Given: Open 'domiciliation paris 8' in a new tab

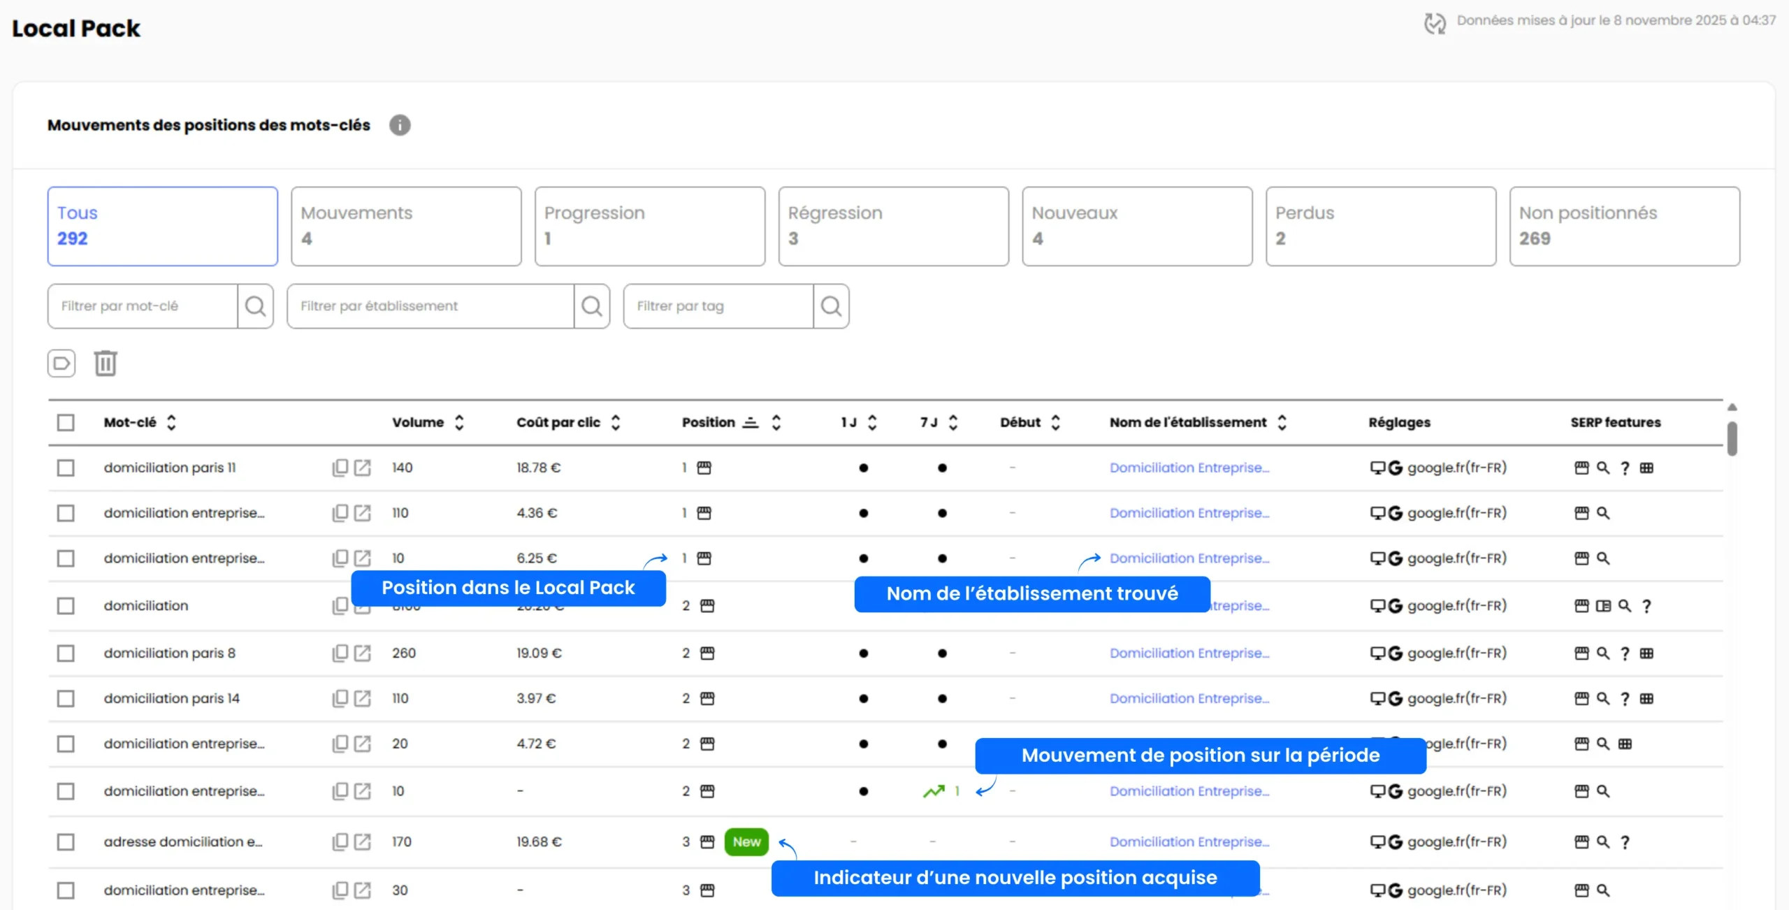Looking at the screenshot, I should 363,653.
